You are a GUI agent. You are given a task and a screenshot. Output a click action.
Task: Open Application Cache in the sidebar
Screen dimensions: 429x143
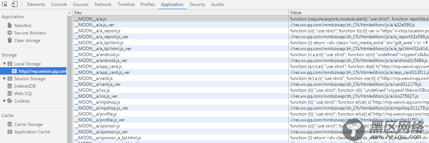pos(32,131)
